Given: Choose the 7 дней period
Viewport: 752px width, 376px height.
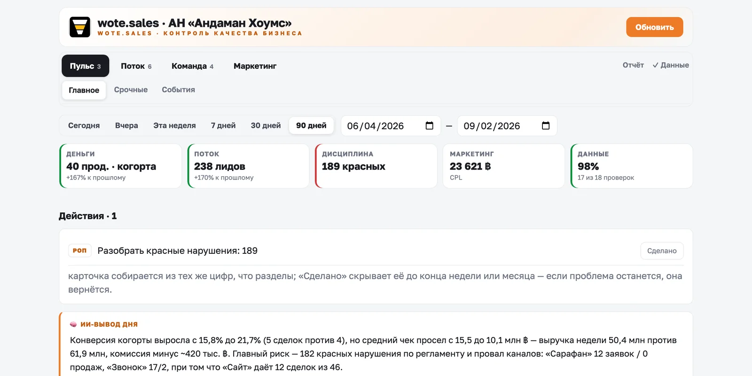Looking at the screenshot, I should click(223, 125).
